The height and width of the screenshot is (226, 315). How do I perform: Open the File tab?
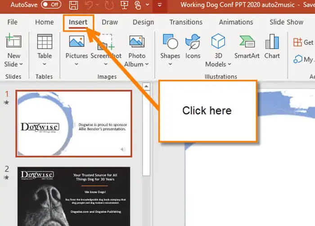tap(13, 22)
